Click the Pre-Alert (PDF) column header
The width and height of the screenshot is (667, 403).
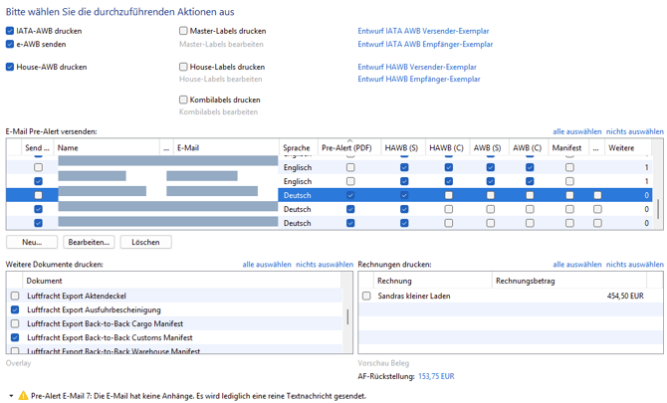click(346, 148)
